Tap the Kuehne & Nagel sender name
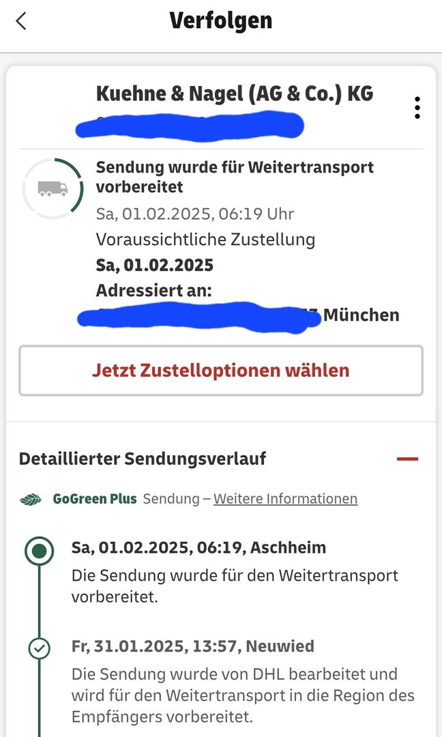442x737 pixels. pos(235,93)
